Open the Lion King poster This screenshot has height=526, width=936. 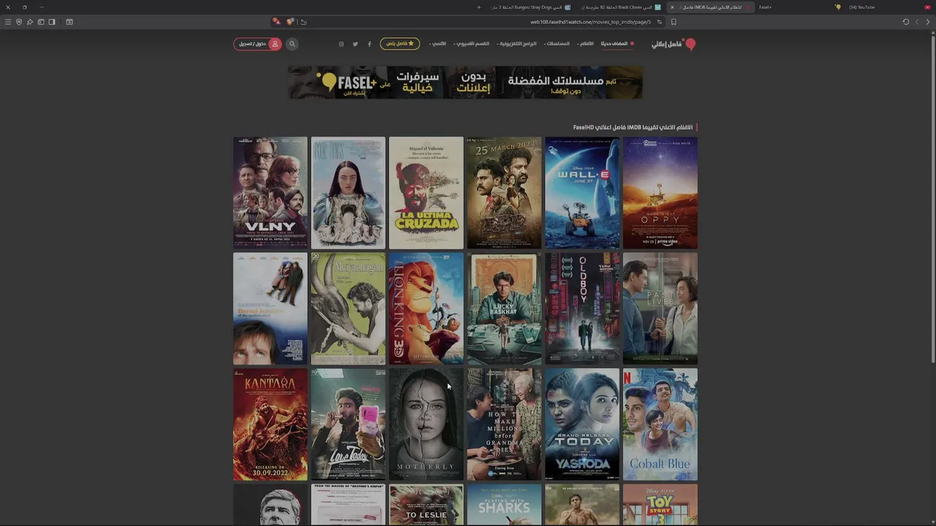pos(426,308)
